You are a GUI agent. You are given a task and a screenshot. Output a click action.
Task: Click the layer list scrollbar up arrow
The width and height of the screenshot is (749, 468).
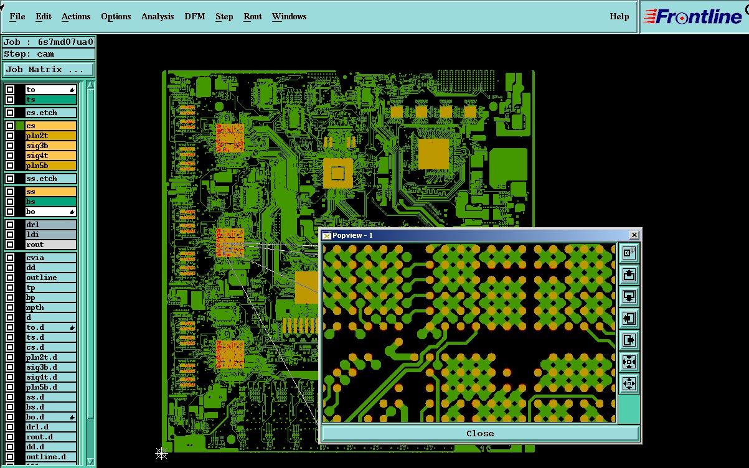click(x=90, y=86)
